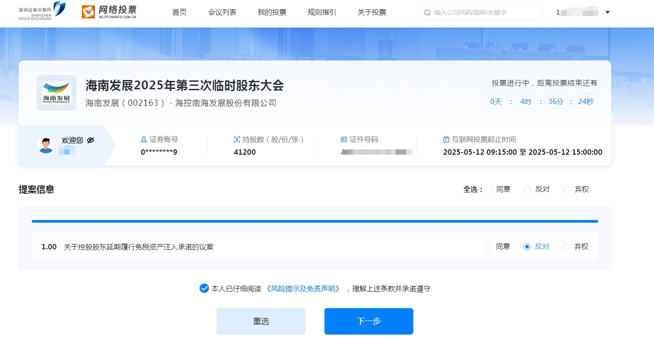Click the Shenzhen Stock Exchange logo

pyautogui.click(x=42, y=12)
